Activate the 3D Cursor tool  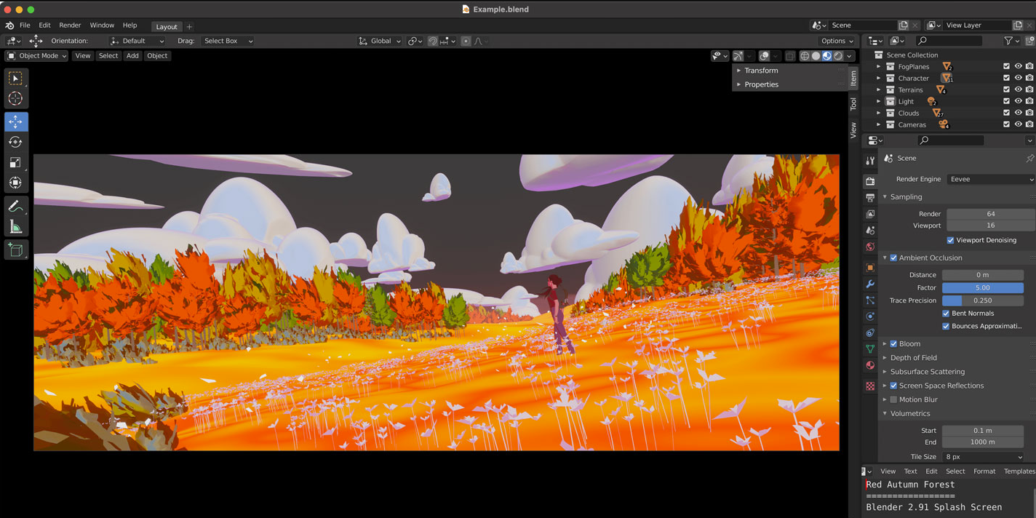15,98
